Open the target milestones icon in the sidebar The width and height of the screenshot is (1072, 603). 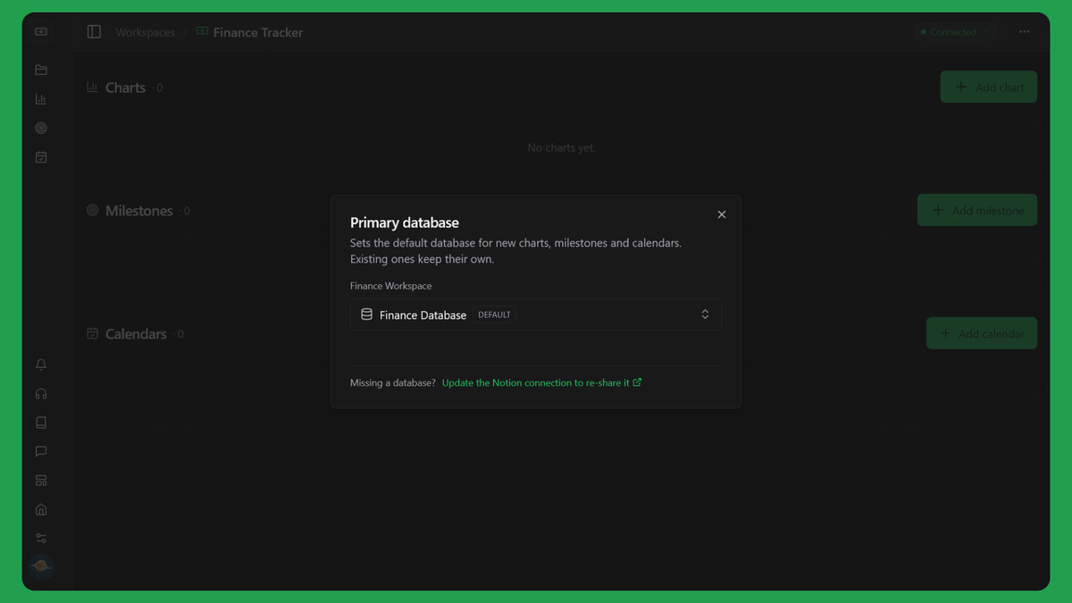pyautogui.click(x=41, y=128)
